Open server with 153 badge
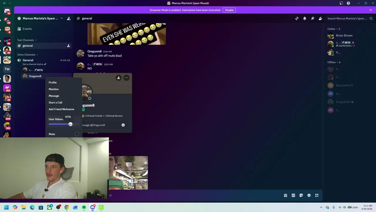 tap(7, 88)
